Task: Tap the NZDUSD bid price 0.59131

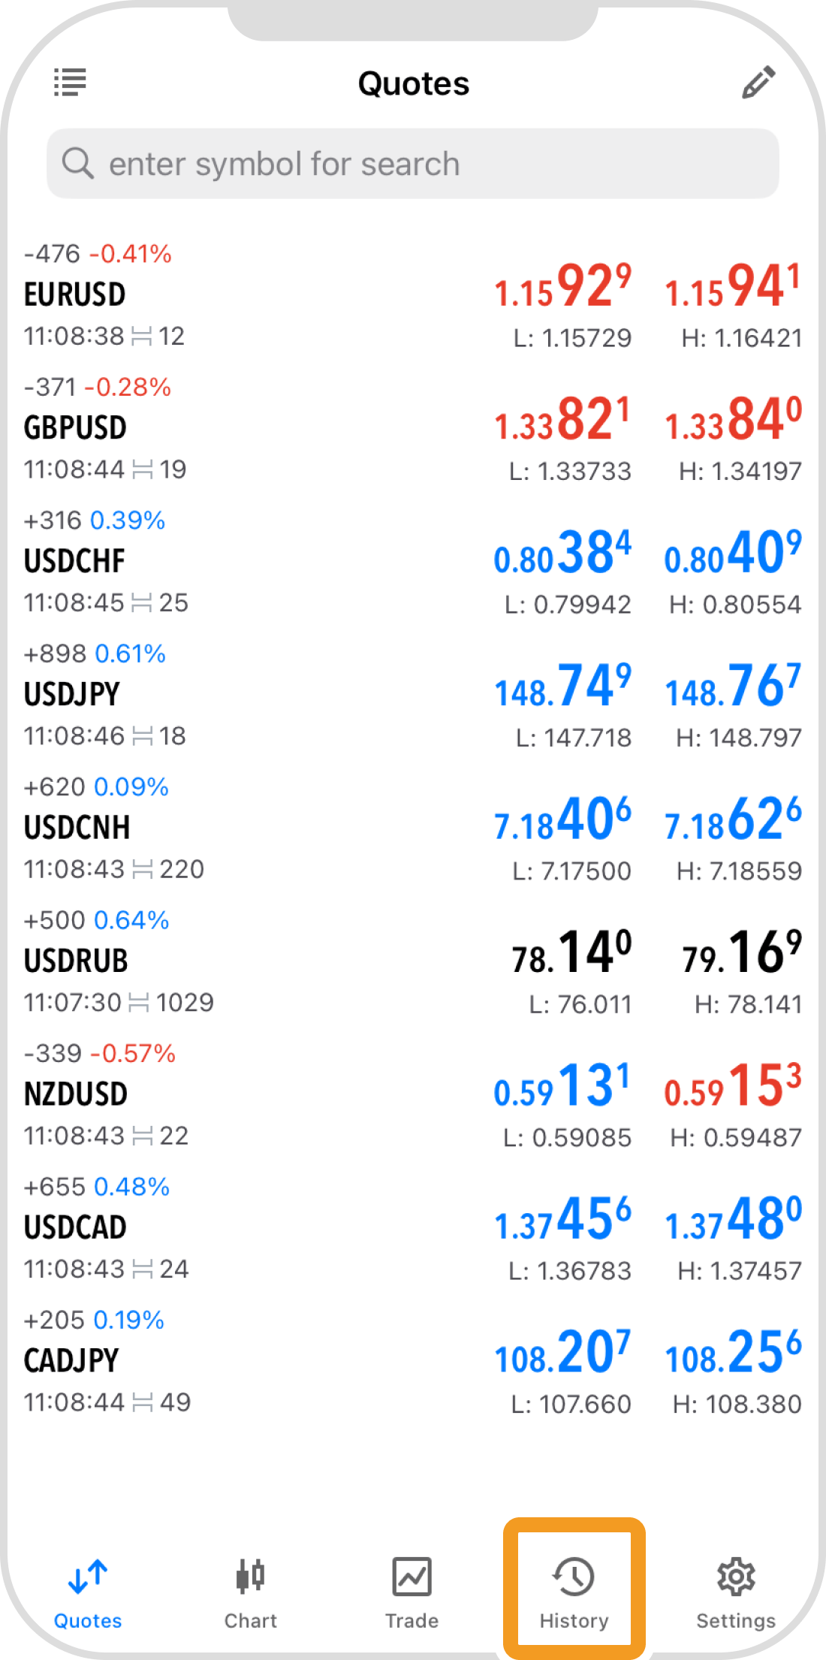Action: coord(562,1085)
